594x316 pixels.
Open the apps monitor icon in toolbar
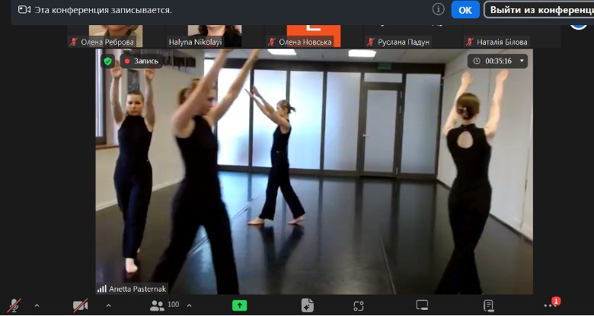pyautogui.click(x=422, y=305)
